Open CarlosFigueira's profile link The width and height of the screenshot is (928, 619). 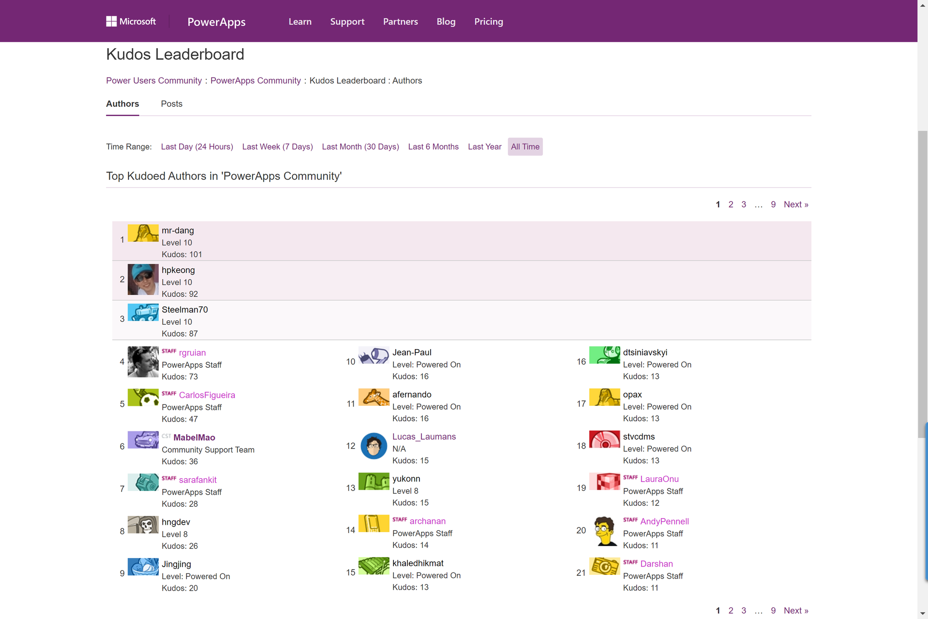coord(207,395)
